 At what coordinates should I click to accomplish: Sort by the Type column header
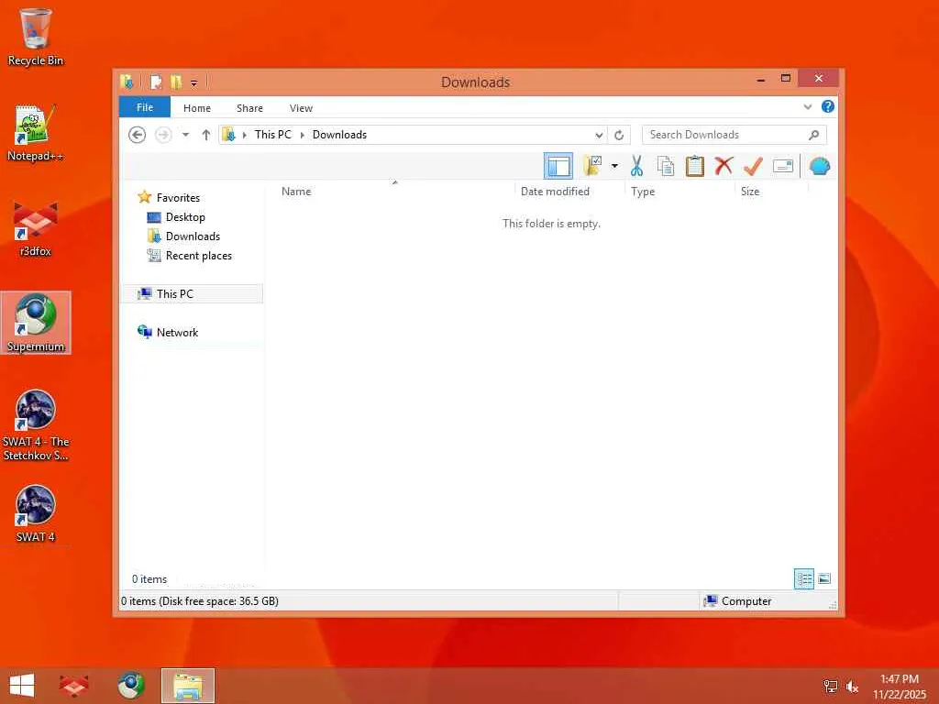point(643,192)
